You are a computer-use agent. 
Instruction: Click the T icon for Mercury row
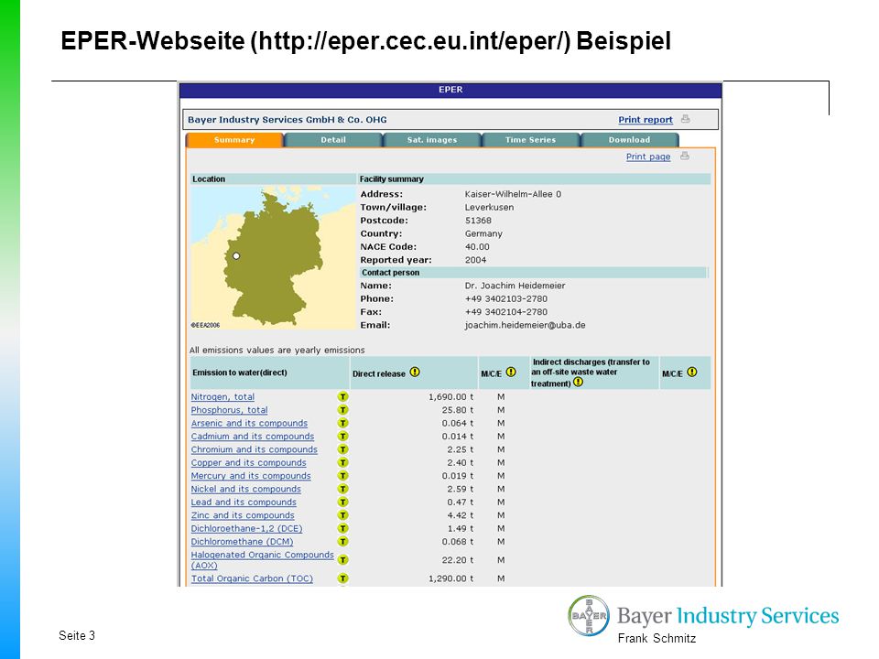[x=342, y=476]
